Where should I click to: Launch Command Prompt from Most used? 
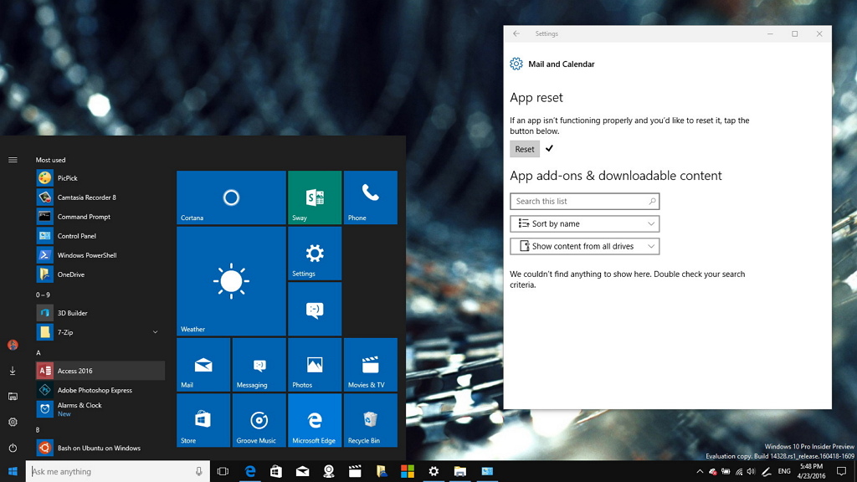[x=100, y=217]
